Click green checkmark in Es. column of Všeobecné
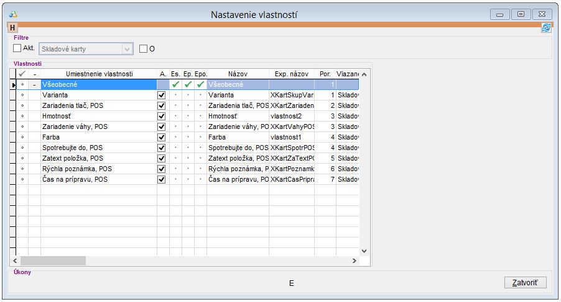The width and height of the screenshot is (561, 302). [x=175, y=84]
